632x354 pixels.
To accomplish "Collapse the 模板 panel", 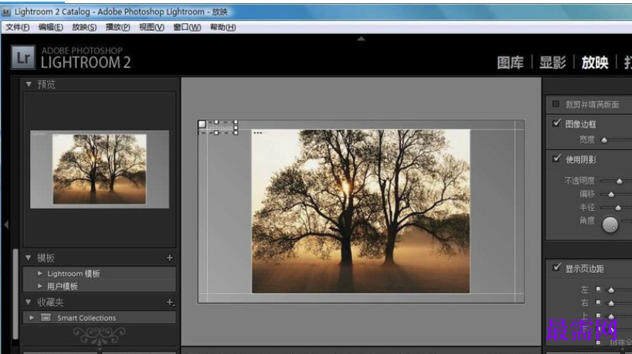I will point(29,257).
